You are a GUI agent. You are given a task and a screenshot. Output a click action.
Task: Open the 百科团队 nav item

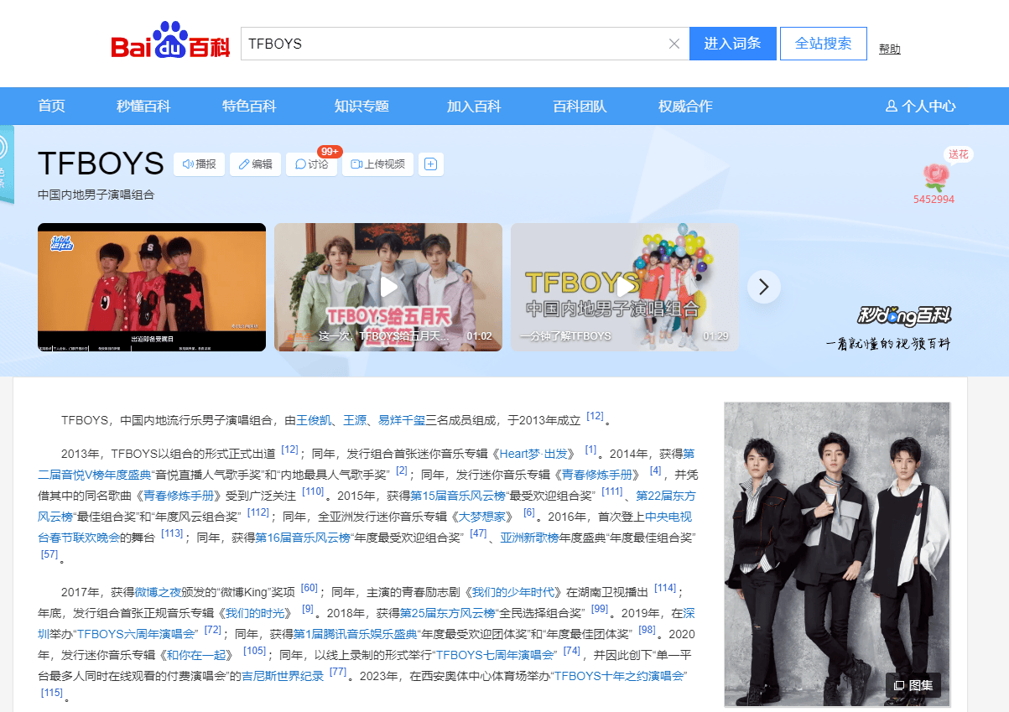[580, 106]
